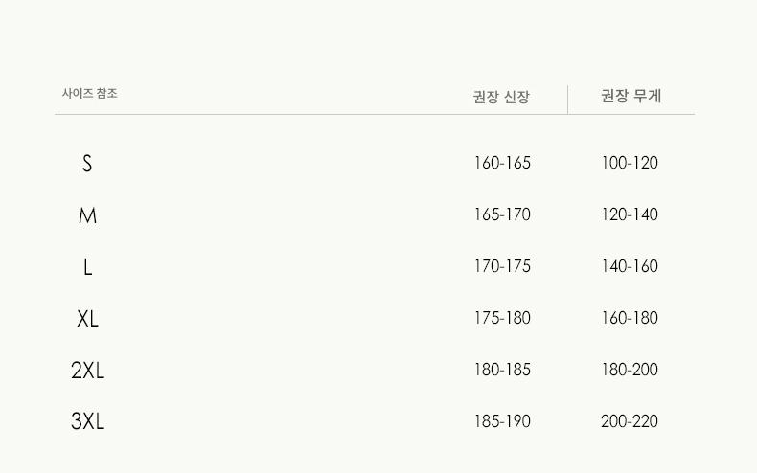
Task: Click the 권장 신장 column header
Action: tap(501, 98)
